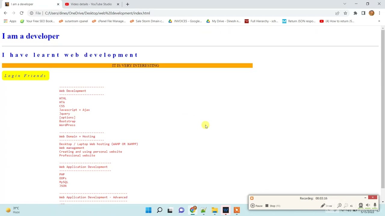Bookmark this tab with the star icon
385x216 pixels.
(345, 13)
